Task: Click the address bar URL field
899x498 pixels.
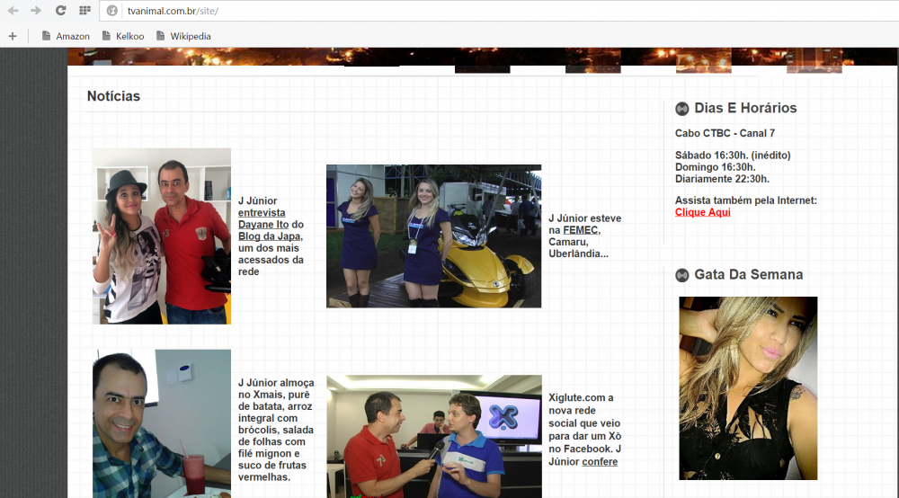Action: click(449, 11)
